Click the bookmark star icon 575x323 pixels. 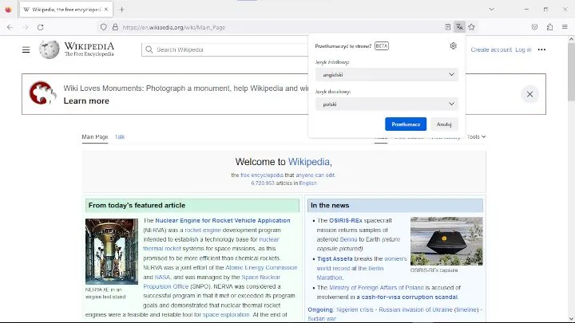point(472,27)
